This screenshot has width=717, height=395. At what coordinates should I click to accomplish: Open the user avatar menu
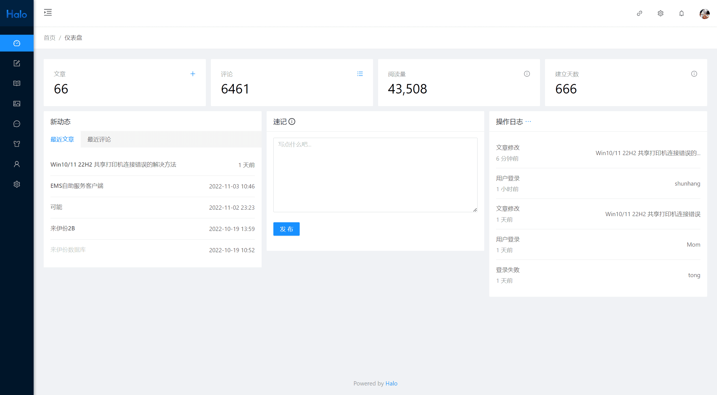[x=704, y=13]
